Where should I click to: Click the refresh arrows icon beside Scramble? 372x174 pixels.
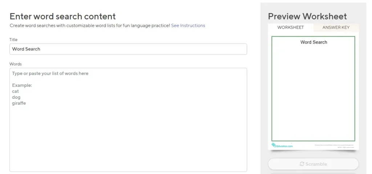pyautogui.click(x=302, y=164)
